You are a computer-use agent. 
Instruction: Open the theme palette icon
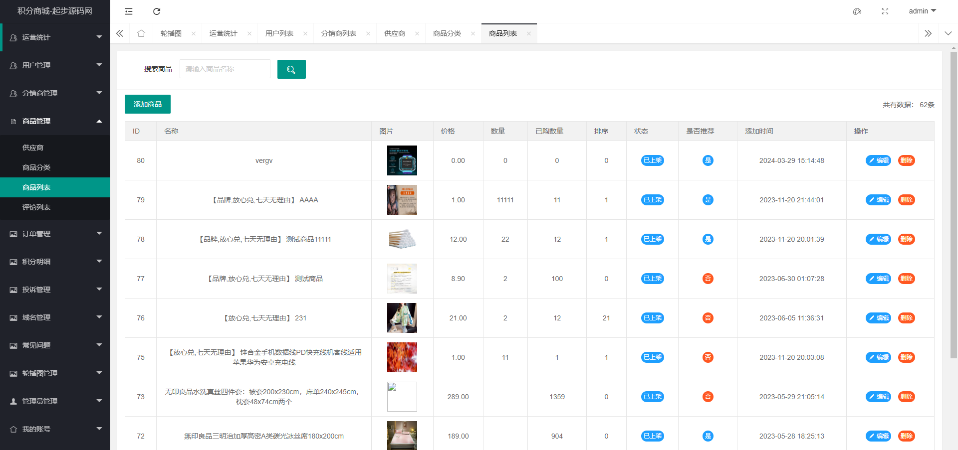click(857, 11)
